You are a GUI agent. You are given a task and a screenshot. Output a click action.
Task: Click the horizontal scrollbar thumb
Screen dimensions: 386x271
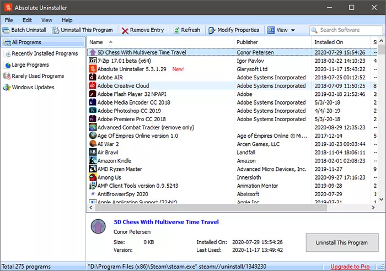[211, 208]
